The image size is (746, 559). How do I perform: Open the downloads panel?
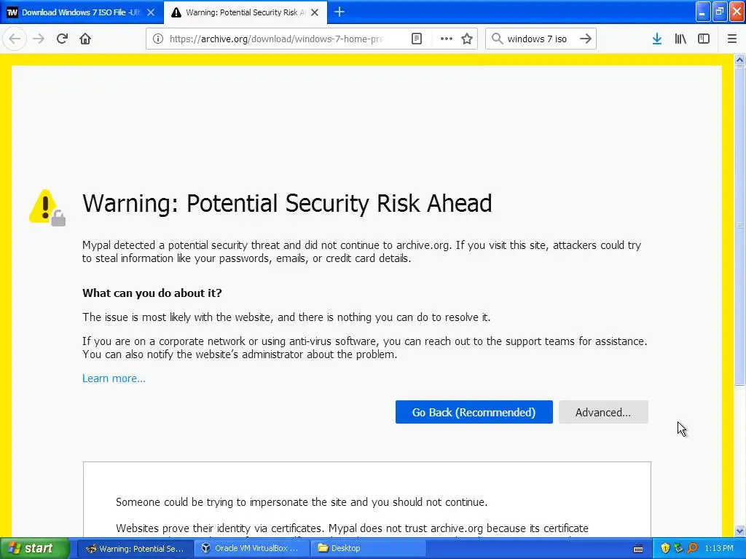[657, 39]
